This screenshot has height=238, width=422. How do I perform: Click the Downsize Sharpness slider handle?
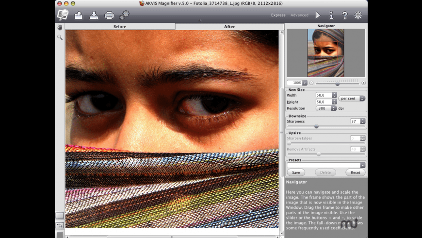click(317, 126)
